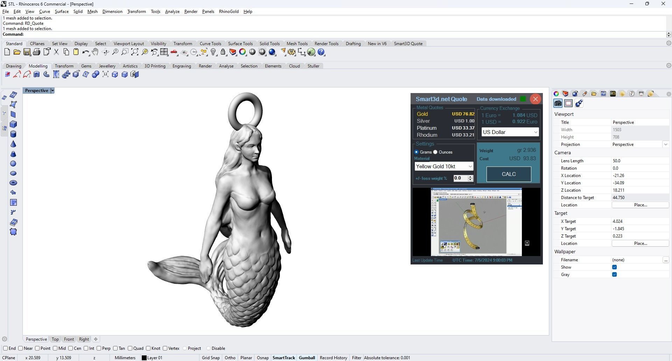Image resolution: width=672 pixels, height=361 pixels.
Task: Click the blue question mark Help icon
Action: (321, 52)
